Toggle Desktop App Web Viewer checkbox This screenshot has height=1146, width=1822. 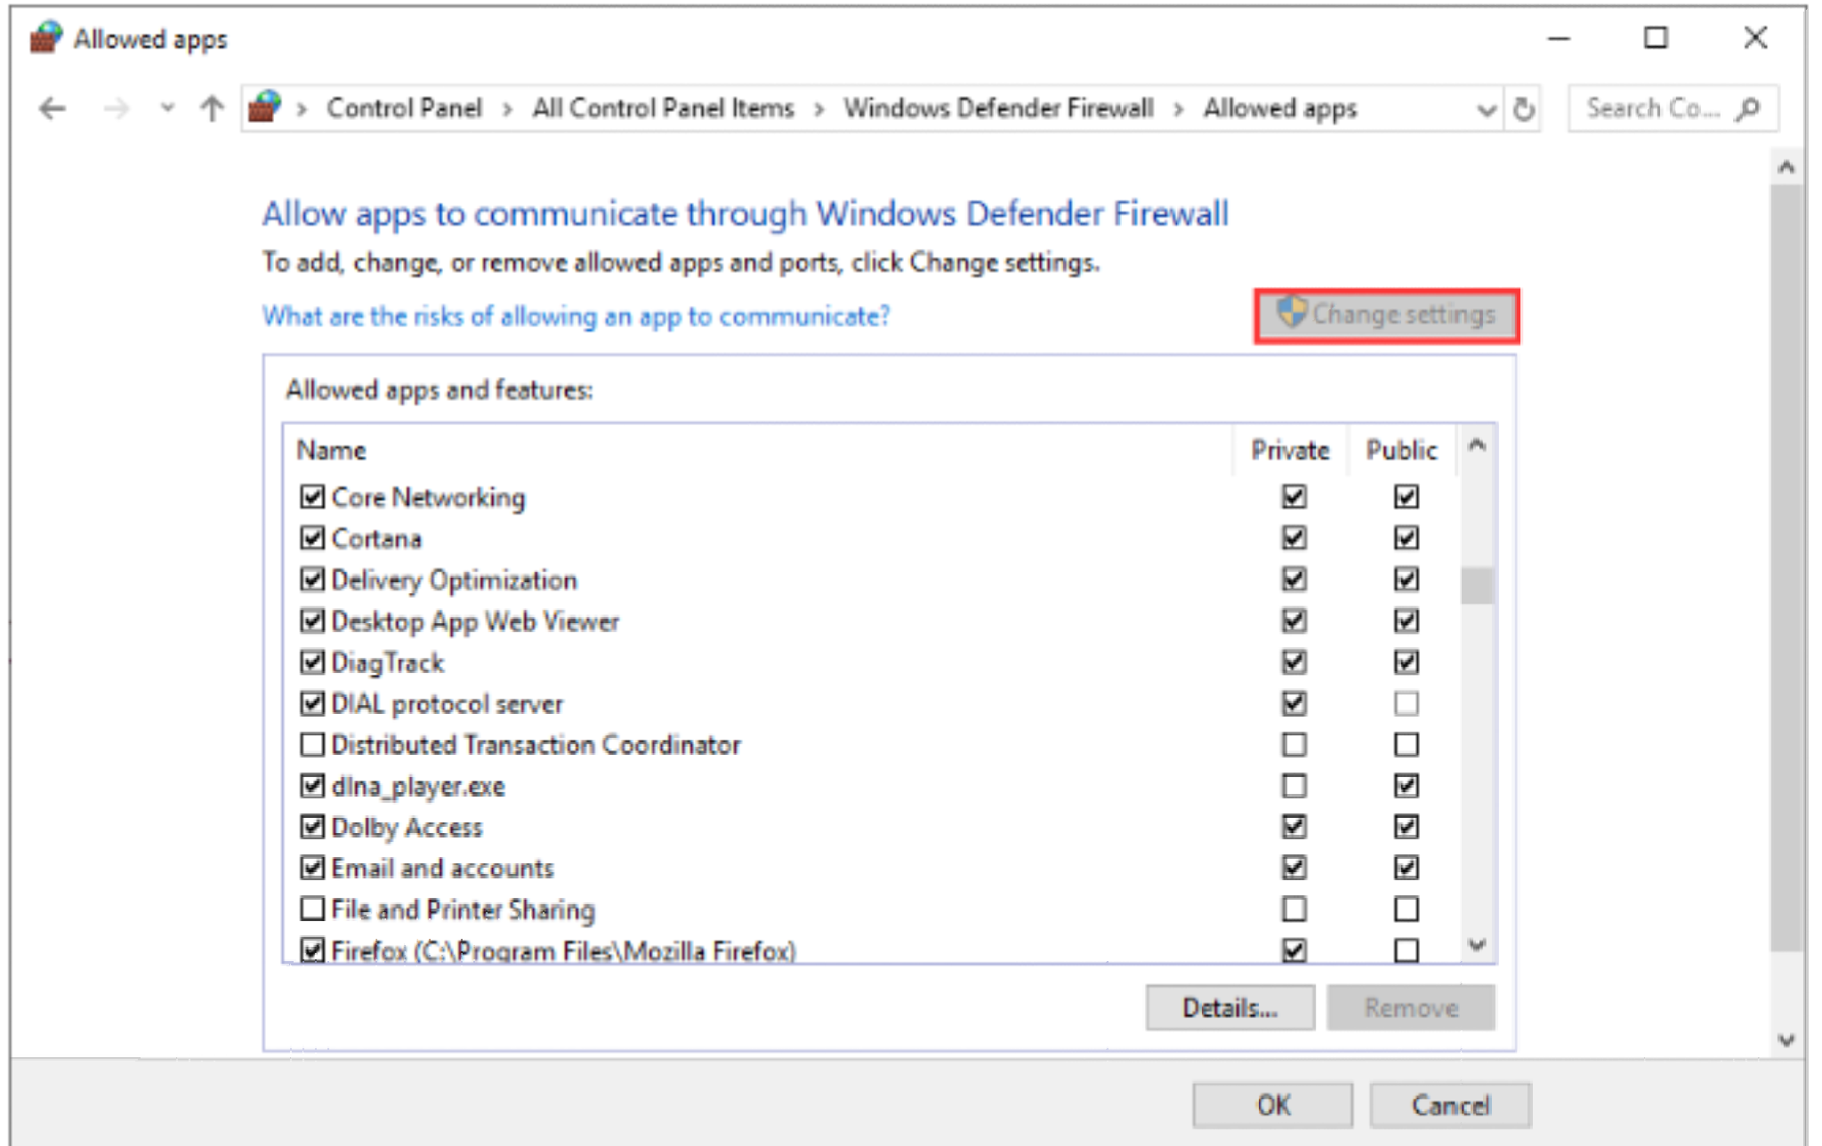pyautogui.click(x=312, y=621)
